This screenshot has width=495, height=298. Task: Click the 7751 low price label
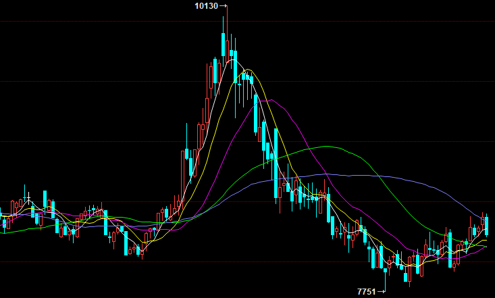(x=367, y=291)
